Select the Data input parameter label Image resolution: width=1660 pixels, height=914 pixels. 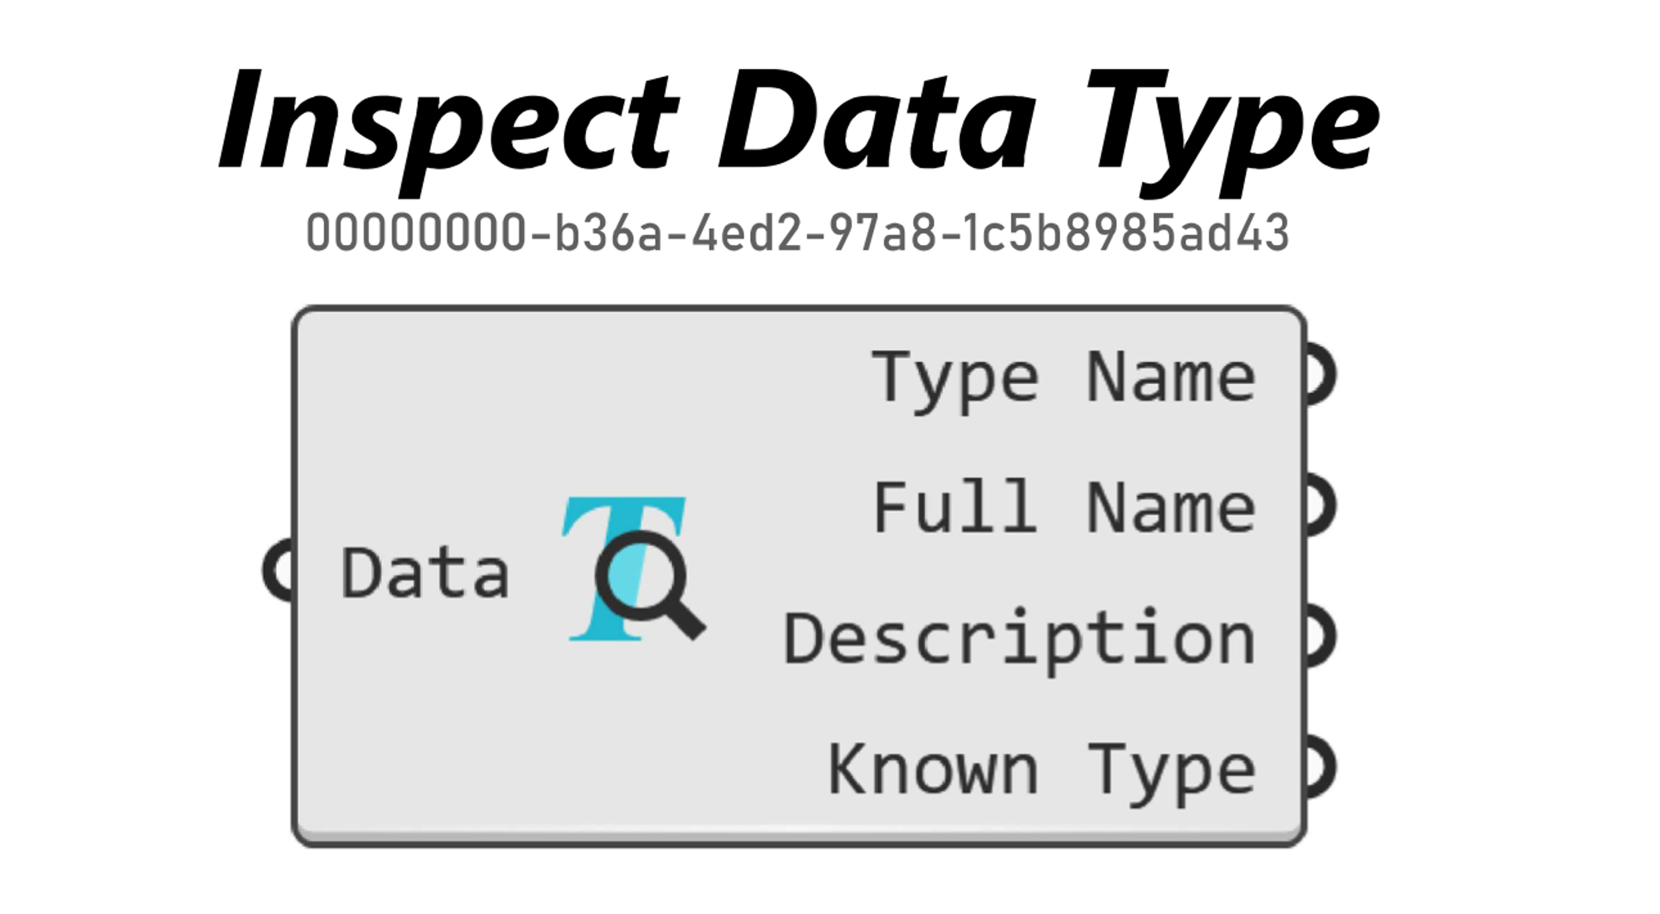tap(425, 573)
